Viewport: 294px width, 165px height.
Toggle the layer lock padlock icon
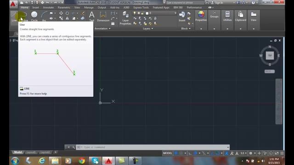(142, 13)
